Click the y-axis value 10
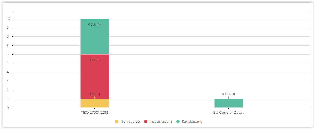 (x=8, y=19)
